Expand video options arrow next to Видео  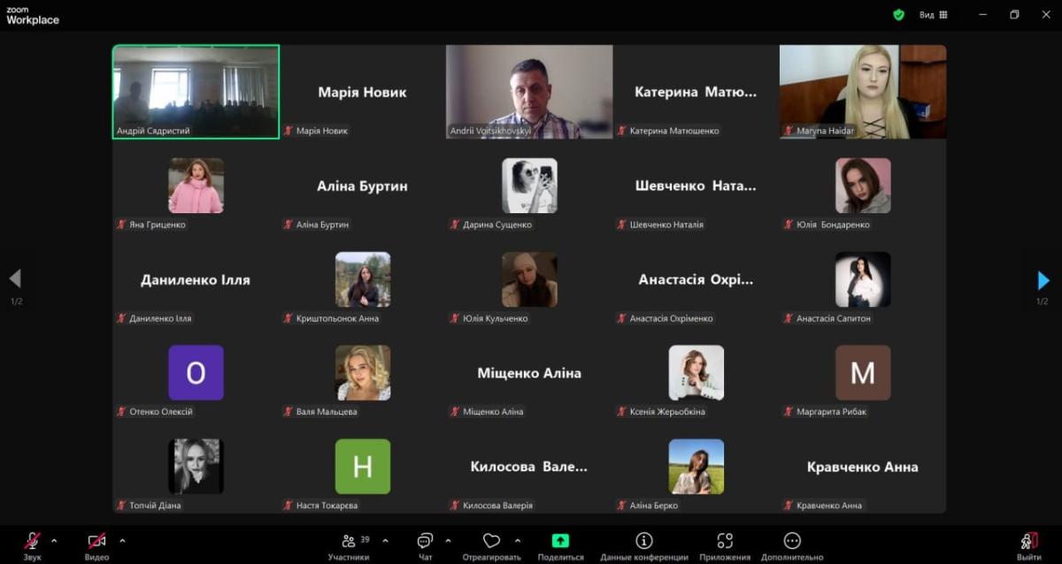coord(122,540)
